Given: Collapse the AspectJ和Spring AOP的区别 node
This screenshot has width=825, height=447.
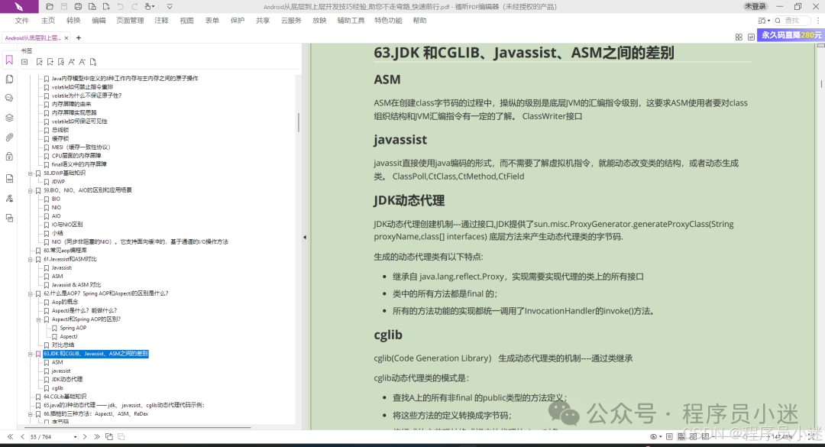Looking at the screenshot, I should (x=38, y=319).
